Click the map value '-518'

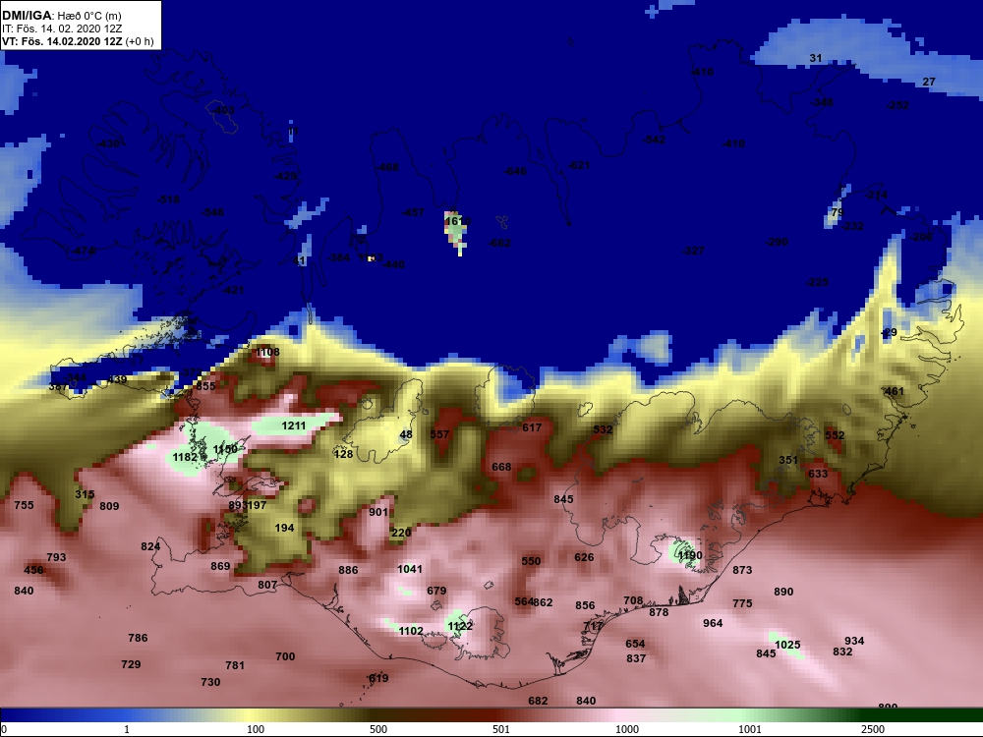pos(168,199)
